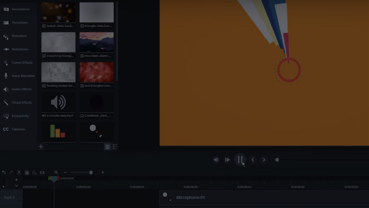Viewport: 369px width, 208px height.
Task: Switch media bin to grid thumbnail view
Action: click(x=107, y=147)
